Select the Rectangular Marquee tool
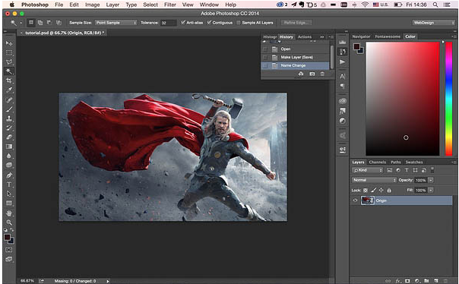This screenshot has height=284, width=459. pyautogui.click(x=9, y=52)
